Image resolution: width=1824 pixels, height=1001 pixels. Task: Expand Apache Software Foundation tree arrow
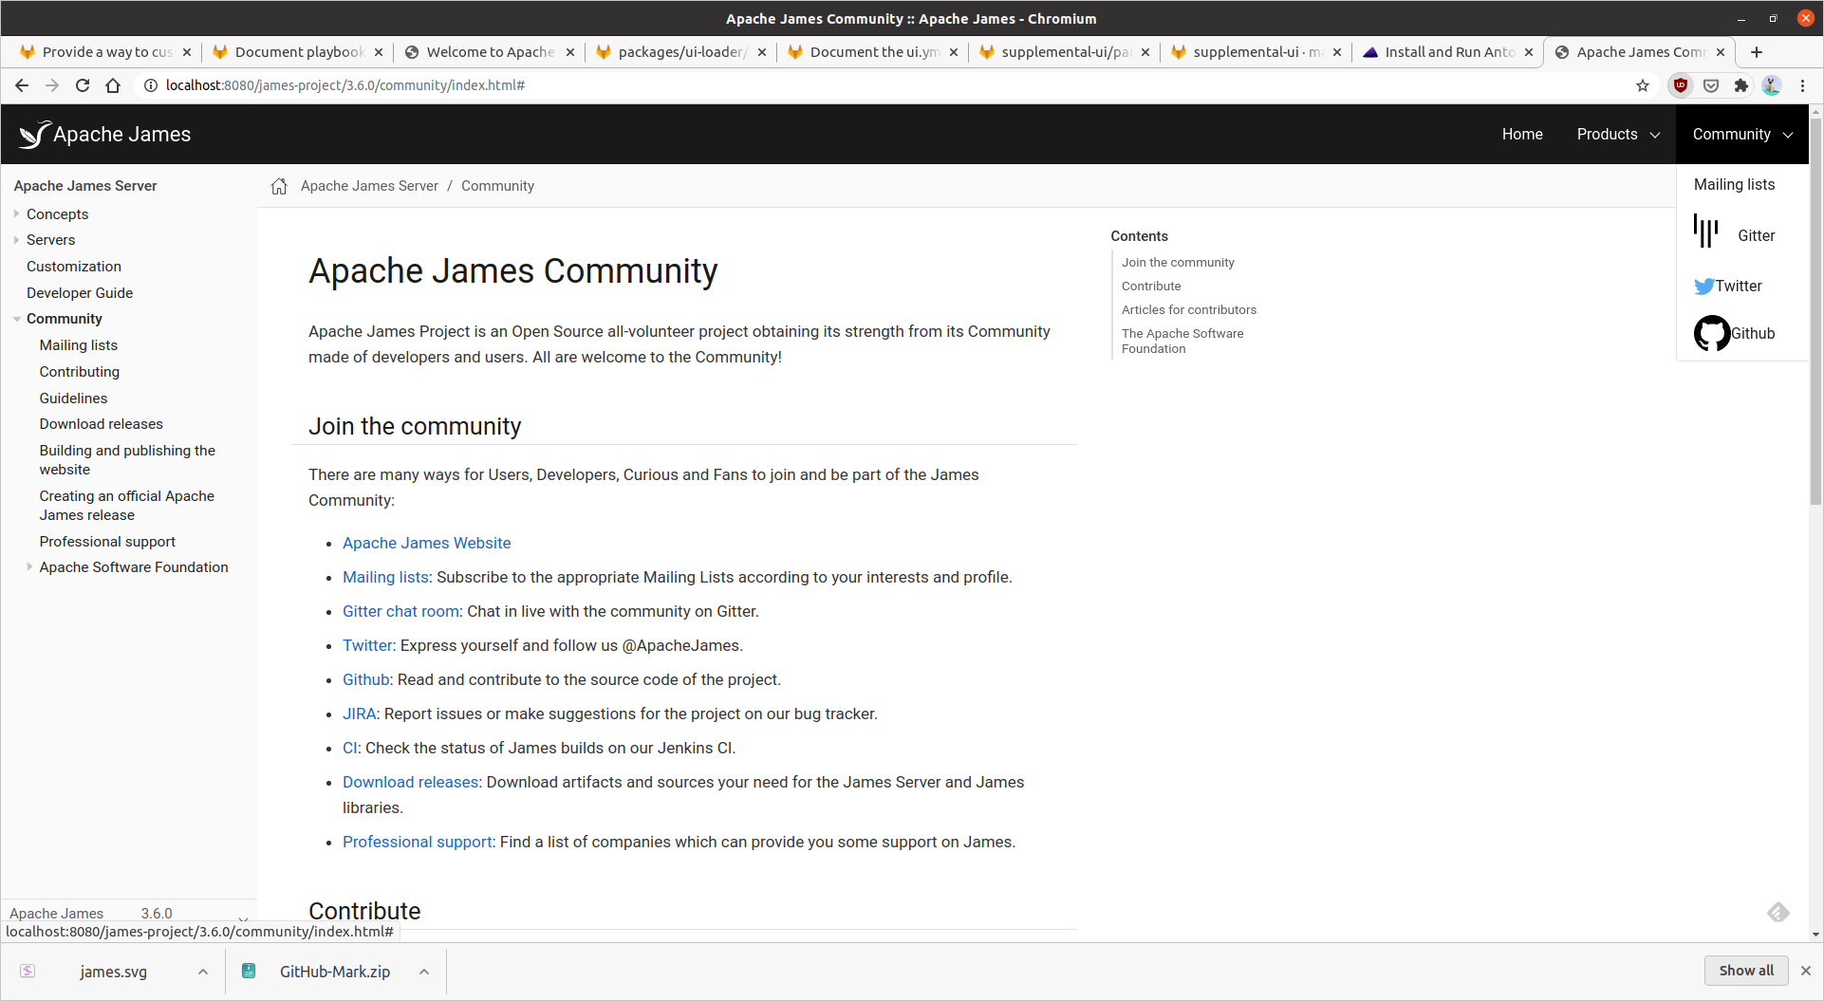click(29, 566)
